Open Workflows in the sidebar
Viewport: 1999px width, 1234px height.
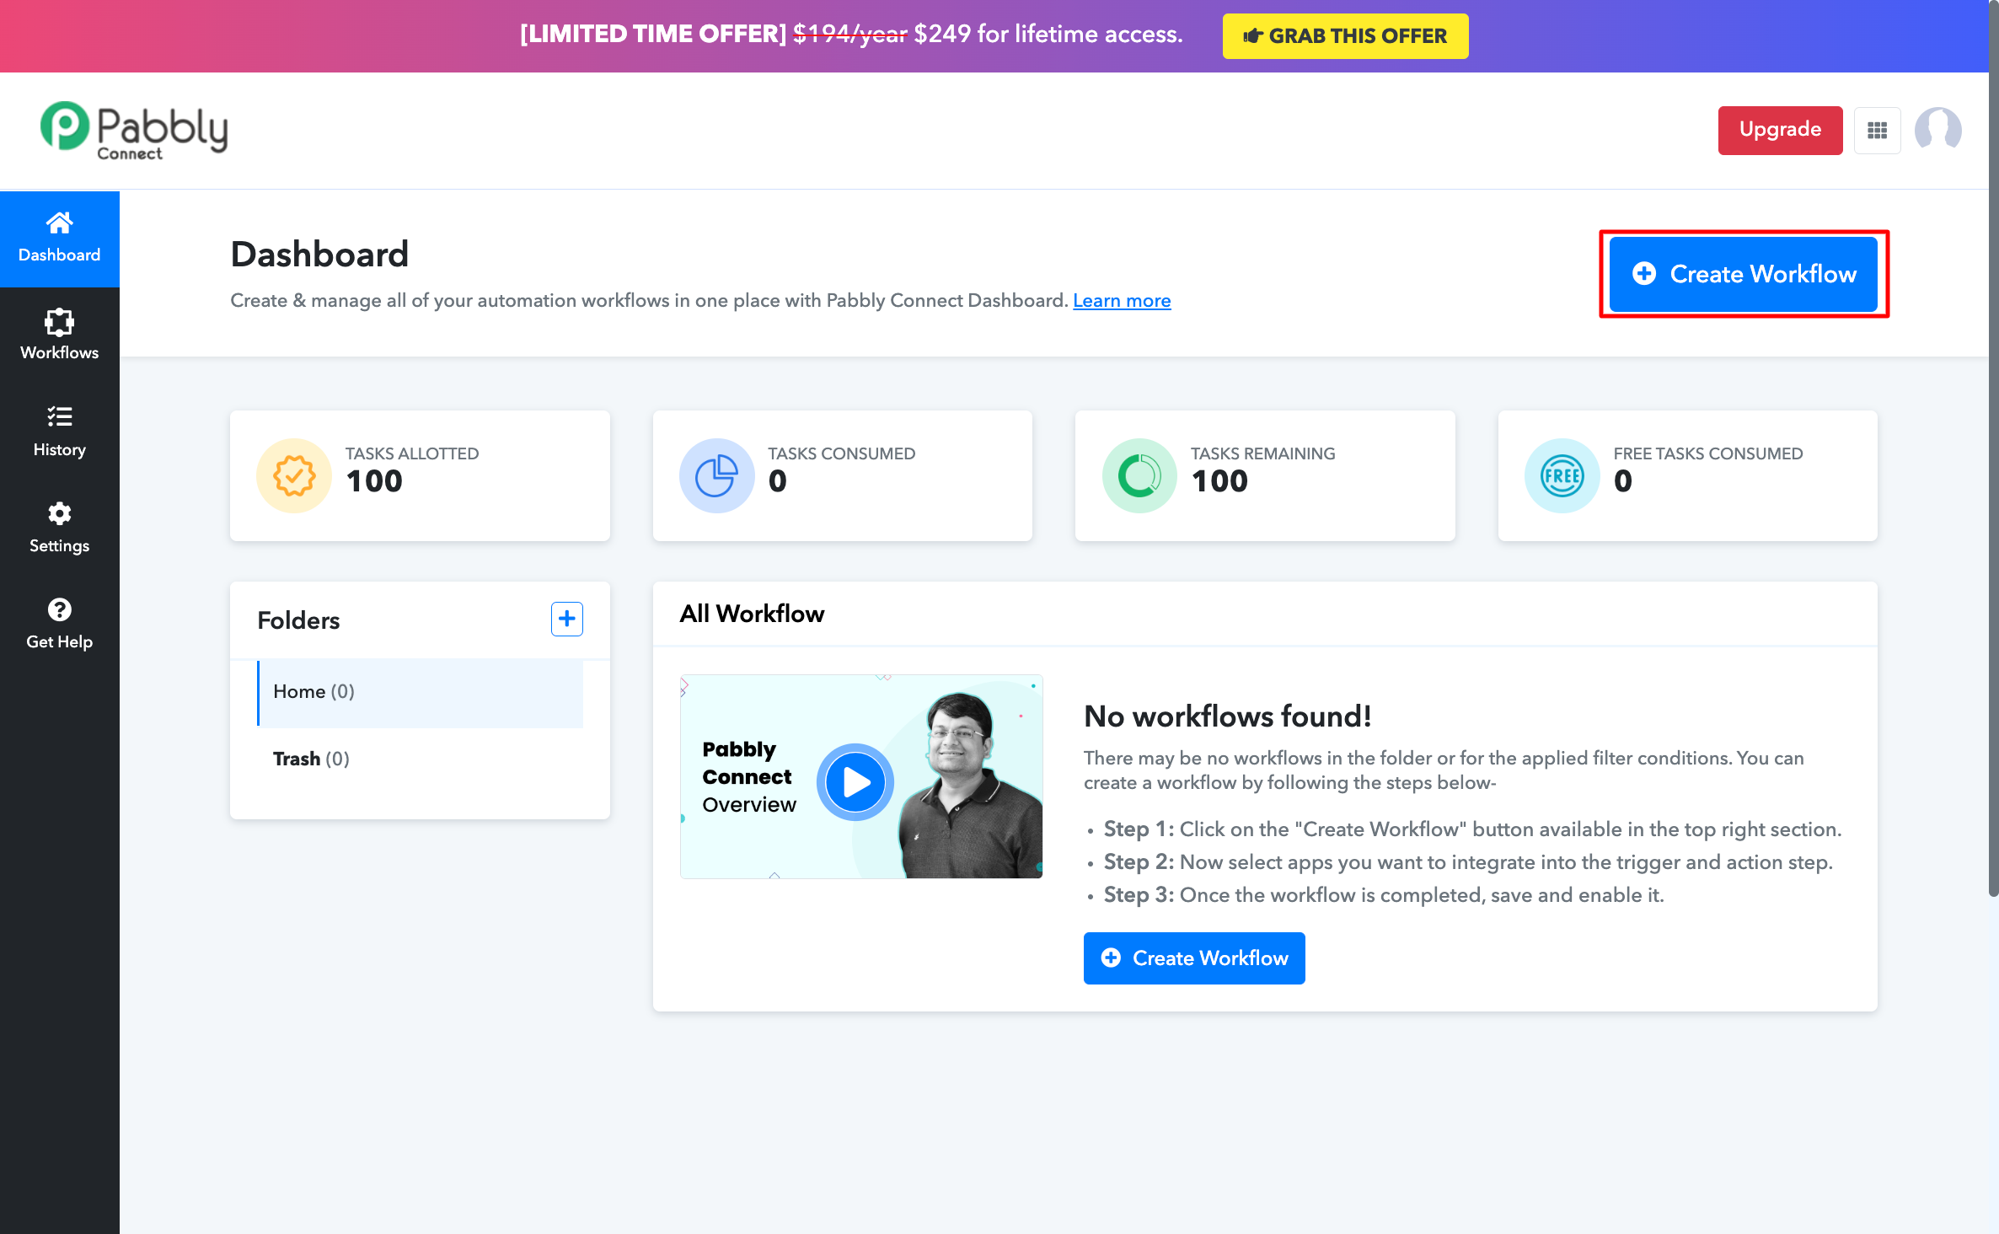(x=59, y=335)
